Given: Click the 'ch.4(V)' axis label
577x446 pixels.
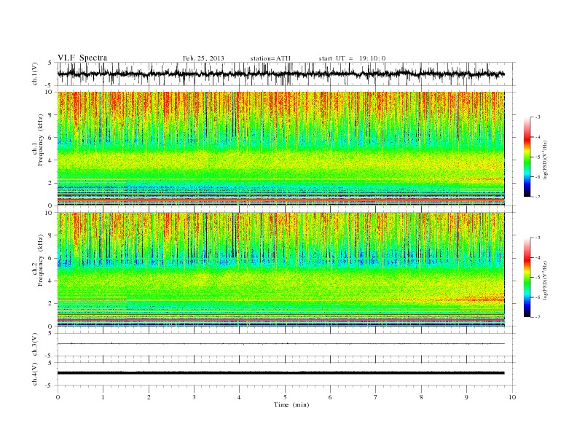Looking at the screenshot, I should (x=35, y=374).
